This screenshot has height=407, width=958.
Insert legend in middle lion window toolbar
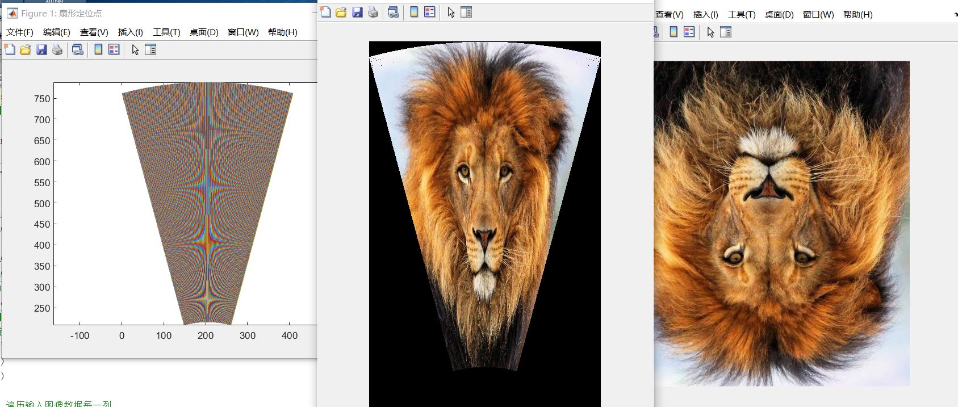[430, 12]
